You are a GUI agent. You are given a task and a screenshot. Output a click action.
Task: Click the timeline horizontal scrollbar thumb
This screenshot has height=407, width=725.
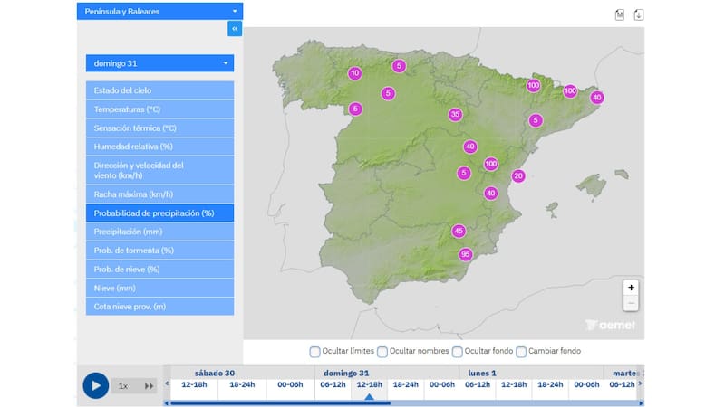[x=281, y=403]
